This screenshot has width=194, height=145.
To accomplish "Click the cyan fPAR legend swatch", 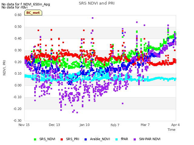I will tap(116, 139).
